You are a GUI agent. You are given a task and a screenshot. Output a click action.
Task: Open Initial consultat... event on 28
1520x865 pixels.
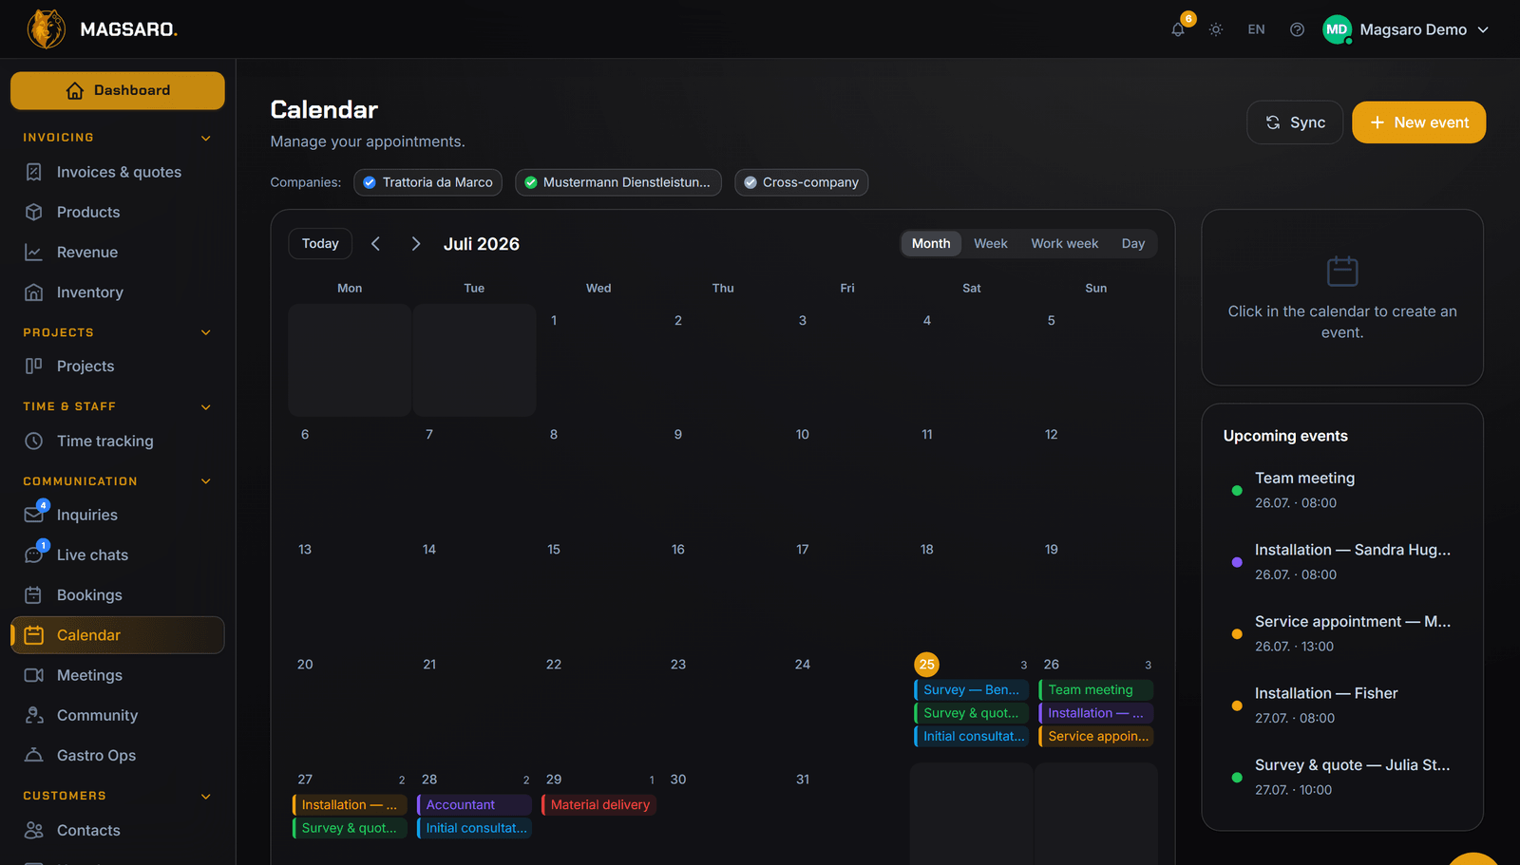474,828
